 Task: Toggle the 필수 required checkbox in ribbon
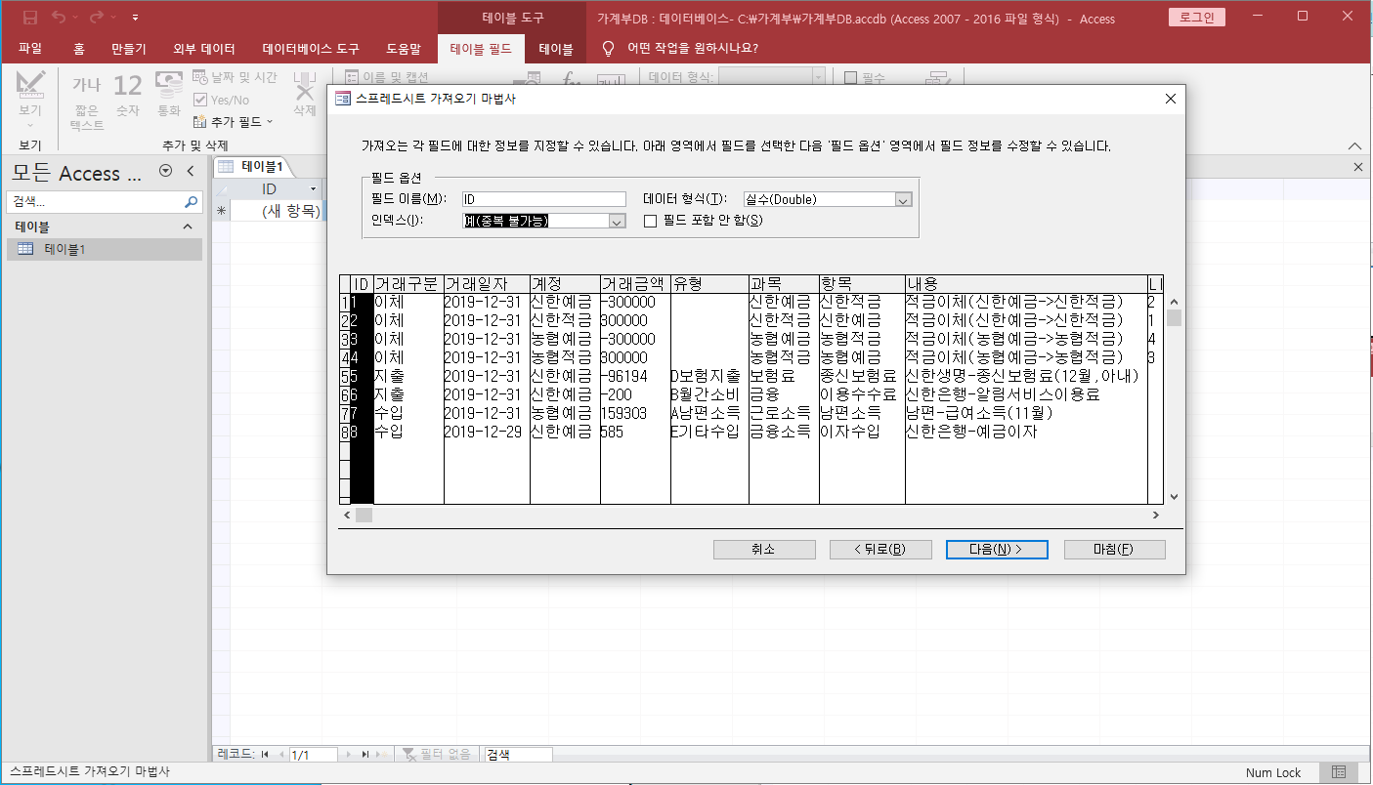tap(850, 77)
